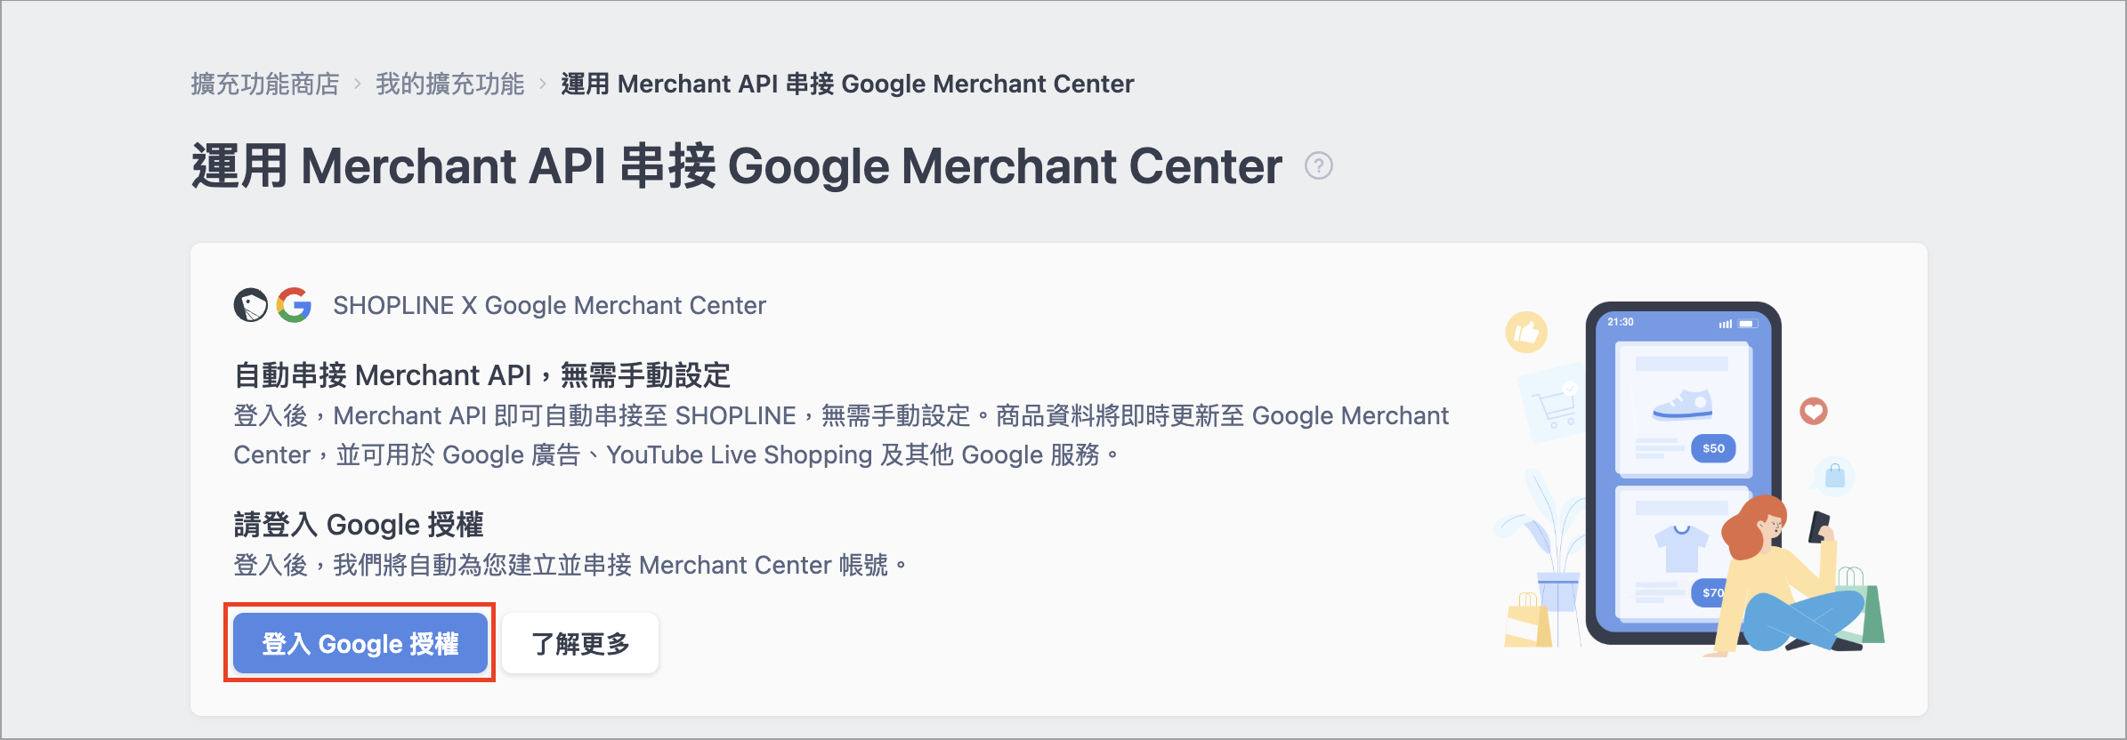Go to 擴充功能商店 breadcrumb link
Image resolution: width=2127 pixels, height=740 pixels.
pos(265,84)
